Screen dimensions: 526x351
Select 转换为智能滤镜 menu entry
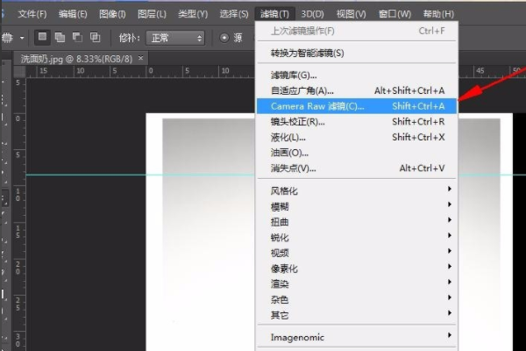point(307,54)
